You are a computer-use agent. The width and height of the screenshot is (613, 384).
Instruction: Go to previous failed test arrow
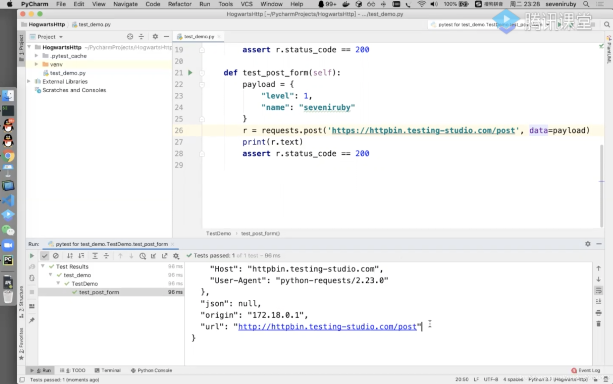pyautogui.click(x=120, y=256)
